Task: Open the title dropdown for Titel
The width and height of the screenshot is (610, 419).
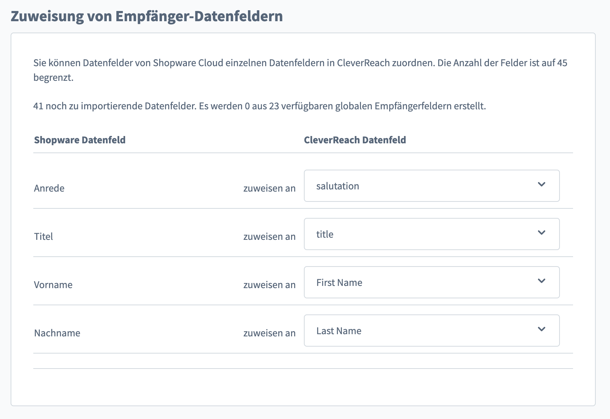Action: tap(432, 234)
